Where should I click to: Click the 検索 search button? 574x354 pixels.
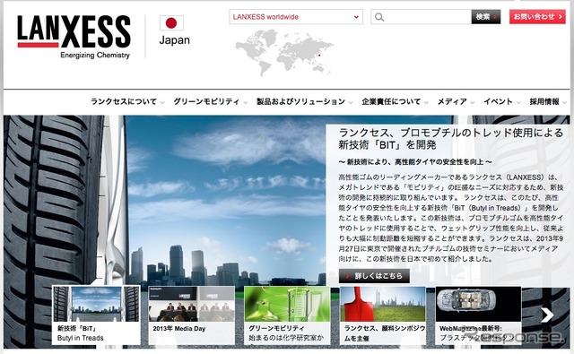coord(486,17)
